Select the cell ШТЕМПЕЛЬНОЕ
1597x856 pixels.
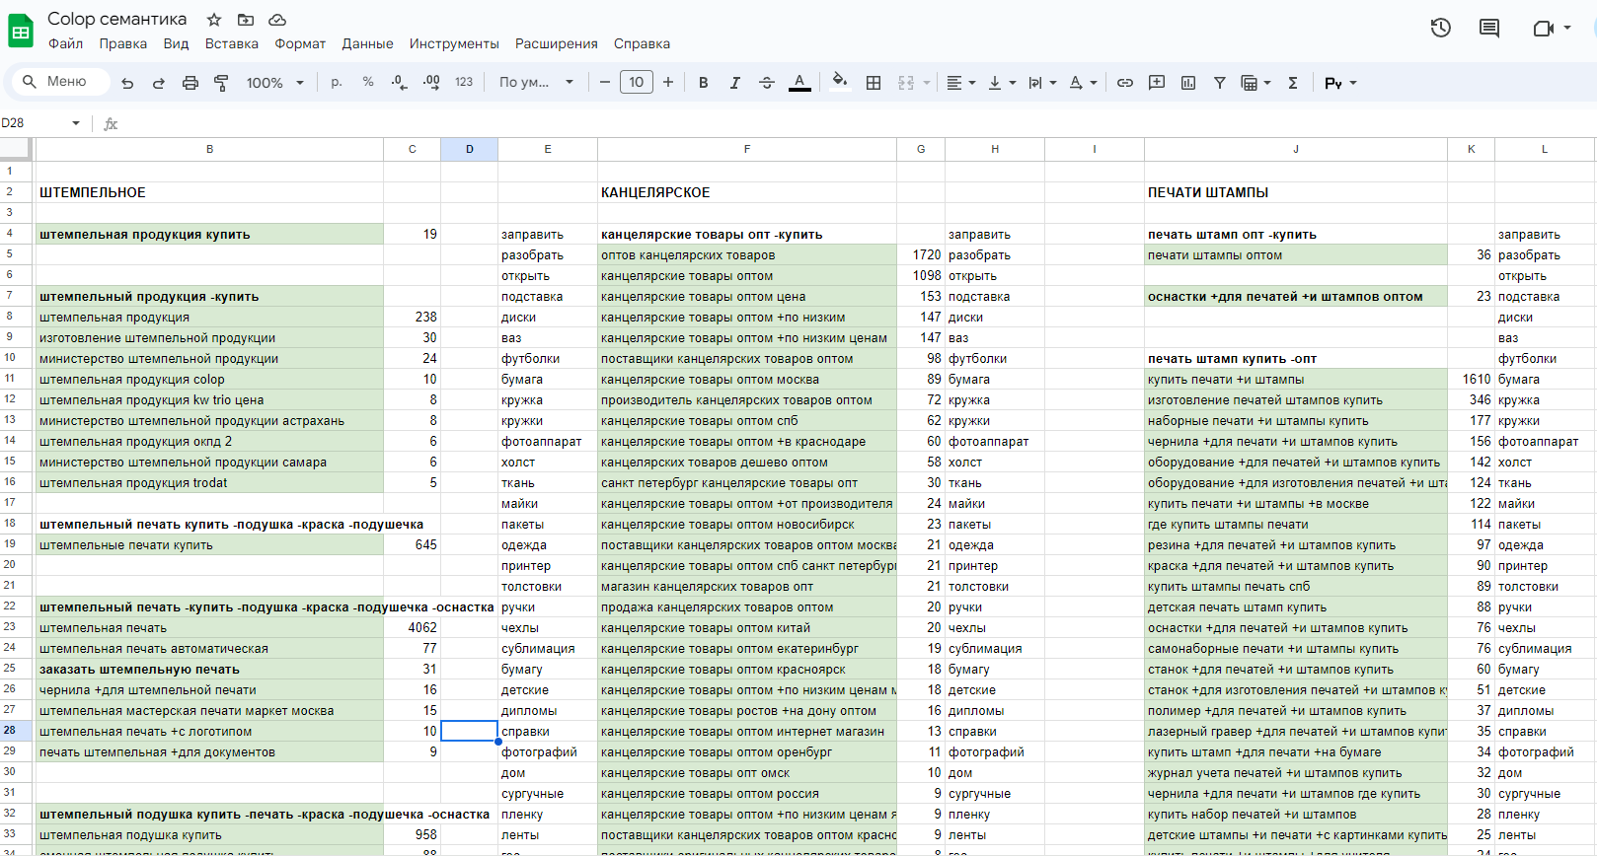tap(209, 192)
